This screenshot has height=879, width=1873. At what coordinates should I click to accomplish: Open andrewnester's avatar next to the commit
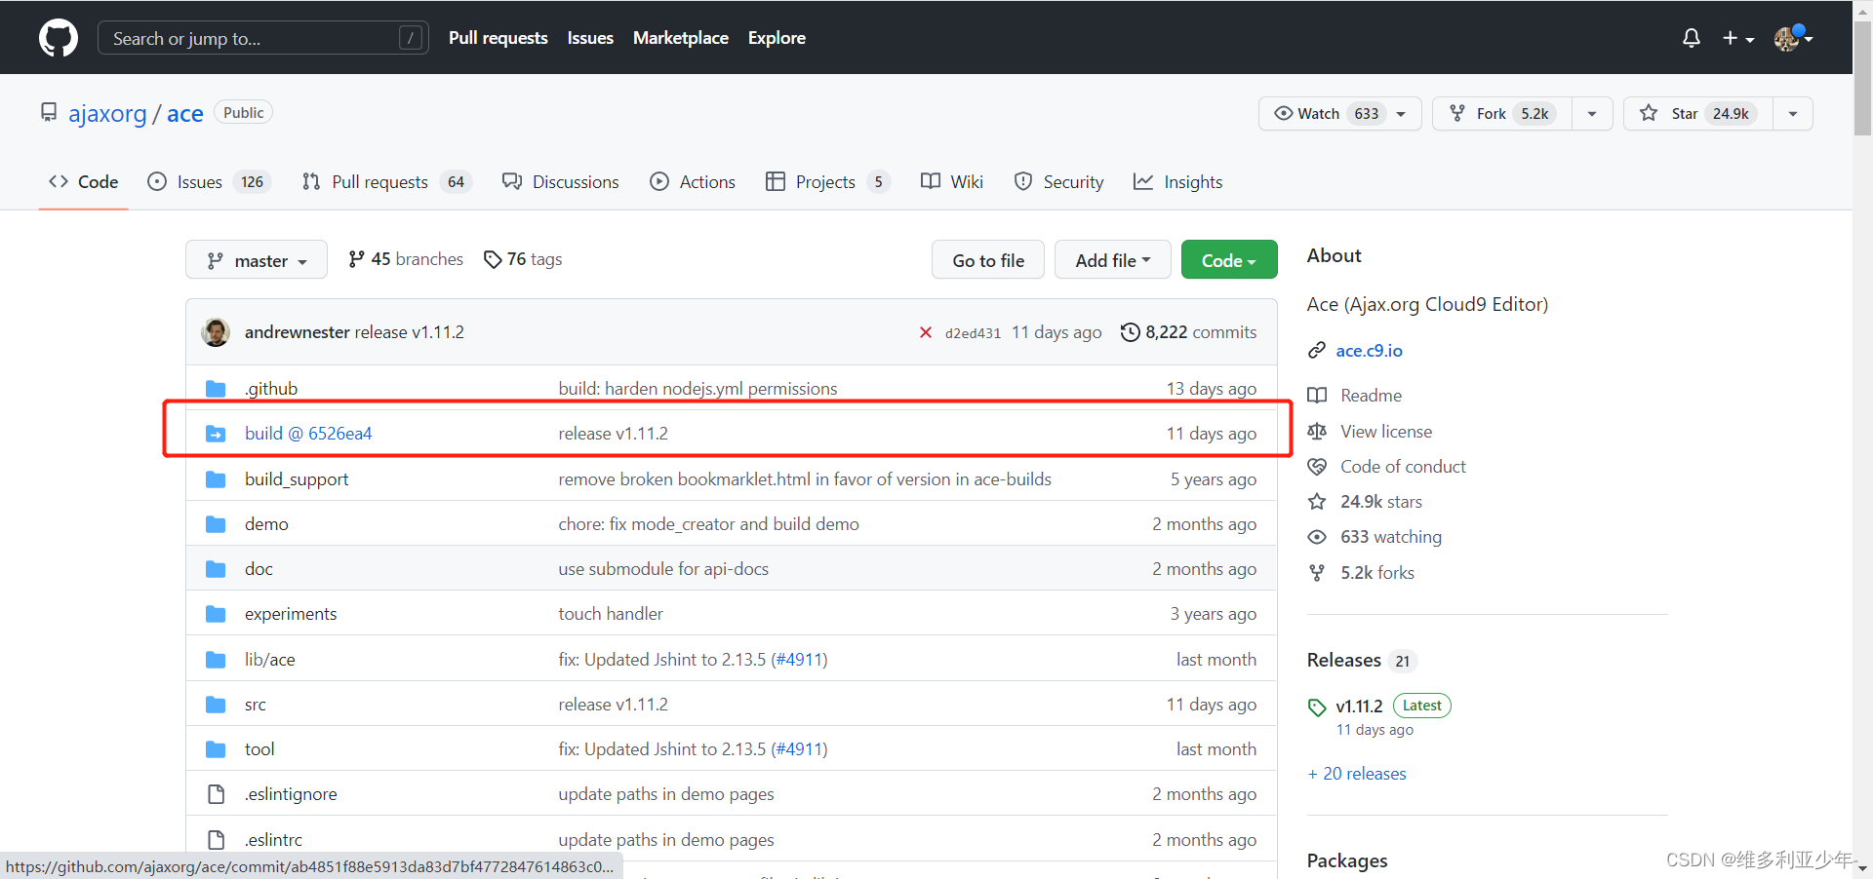tap(215, 332)
